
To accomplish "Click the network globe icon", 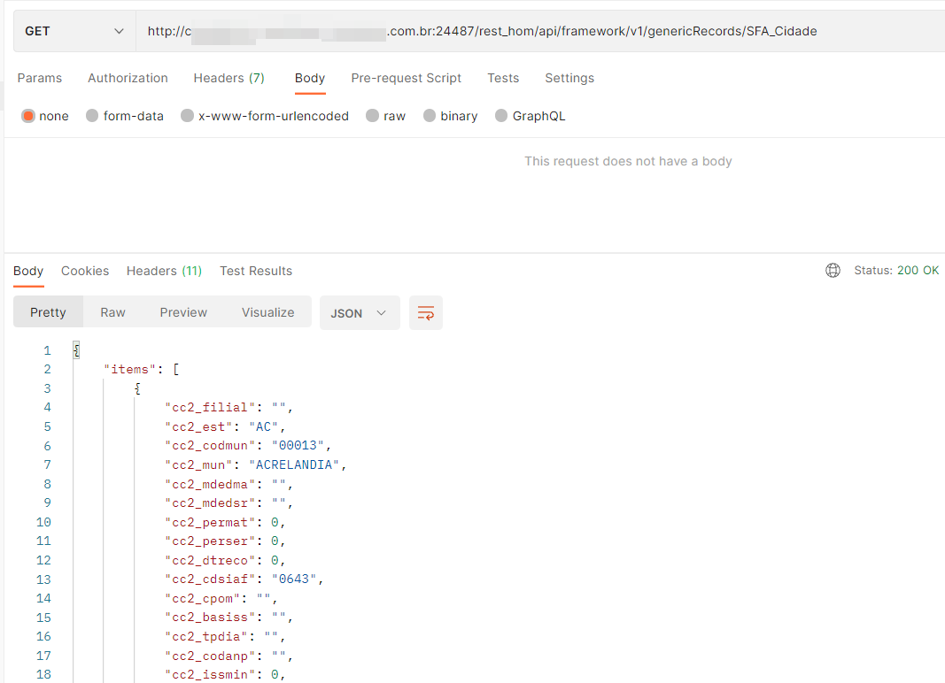I will [833, 271].
